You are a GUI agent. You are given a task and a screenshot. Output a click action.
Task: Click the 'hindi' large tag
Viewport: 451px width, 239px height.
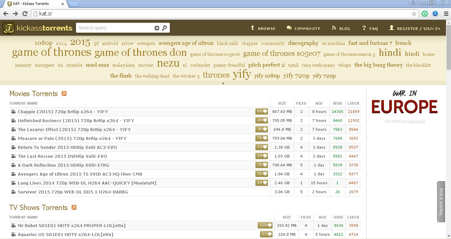pos(390,53)
